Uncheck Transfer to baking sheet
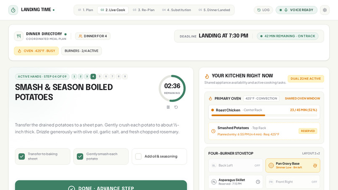Image resolution: width=338 pixels, height=190 pixels. point(21,156)
